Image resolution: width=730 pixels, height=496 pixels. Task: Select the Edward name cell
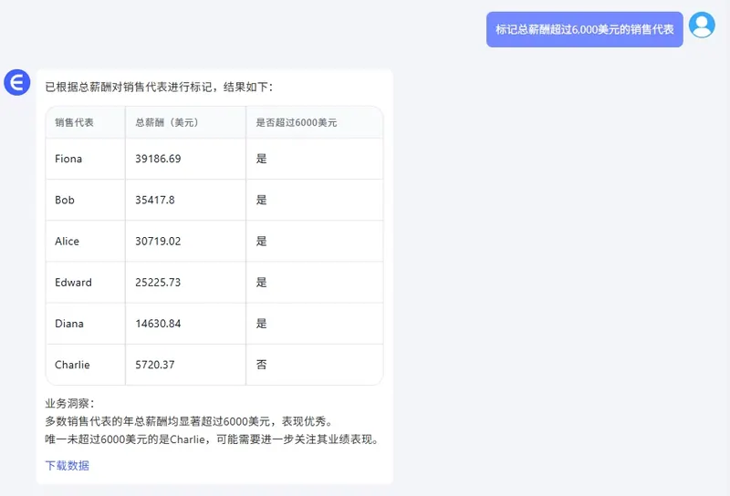click(73, 282)
